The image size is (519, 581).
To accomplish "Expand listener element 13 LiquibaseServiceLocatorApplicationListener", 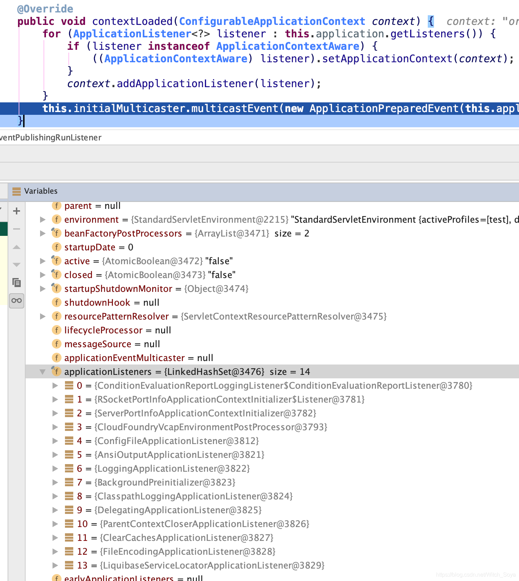I will [55, 565].
